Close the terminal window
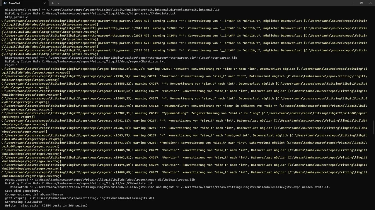Viewport: 375px width, 210px height. tap(370, 3)
